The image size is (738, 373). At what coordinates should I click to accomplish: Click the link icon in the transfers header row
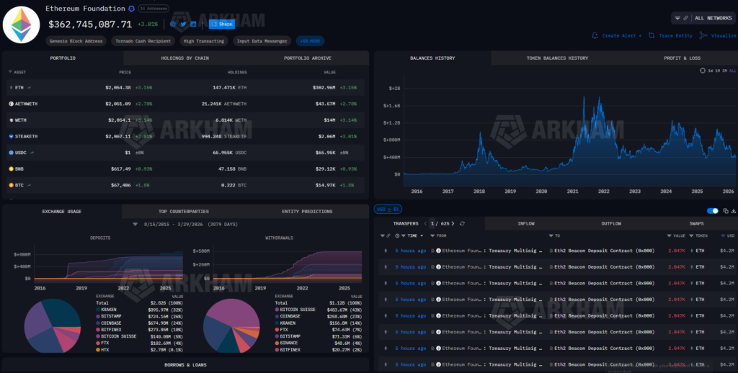[388, 235]
